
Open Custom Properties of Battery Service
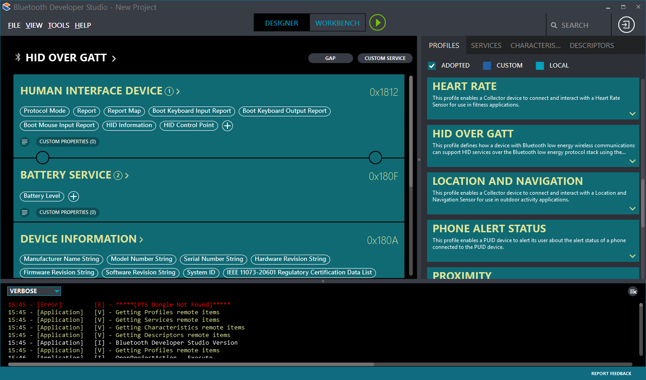(68, 213)
